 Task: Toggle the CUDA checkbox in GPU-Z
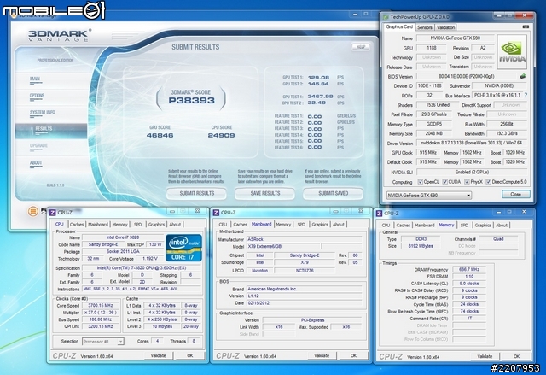click(x=445, y=182)
